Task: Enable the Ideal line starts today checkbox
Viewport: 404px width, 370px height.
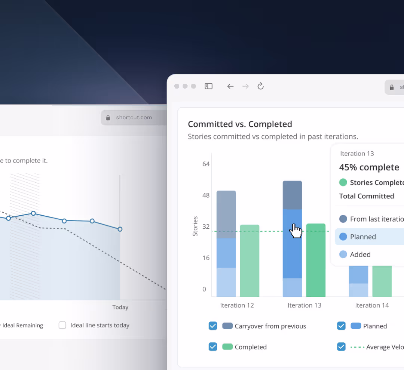Action: (62, 325)
